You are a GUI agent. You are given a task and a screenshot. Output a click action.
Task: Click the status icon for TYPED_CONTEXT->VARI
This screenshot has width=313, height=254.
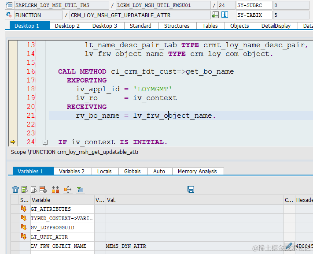[24, 218]
